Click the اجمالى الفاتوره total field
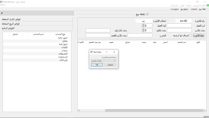 [144, 21]
